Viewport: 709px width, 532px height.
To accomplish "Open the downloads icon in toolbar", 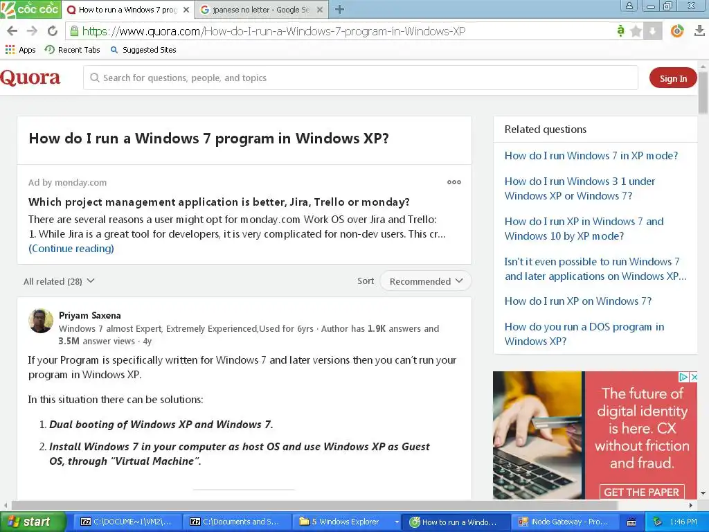I will coord(699,30).
